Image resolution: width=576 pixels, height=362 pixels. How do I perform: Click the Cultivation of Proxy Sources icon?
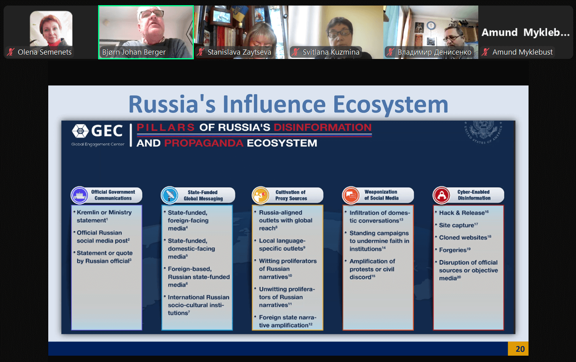(260, 195)
